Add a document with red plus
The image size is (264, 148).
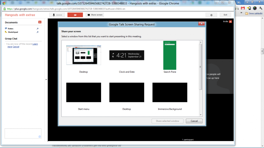coord(40,22)
